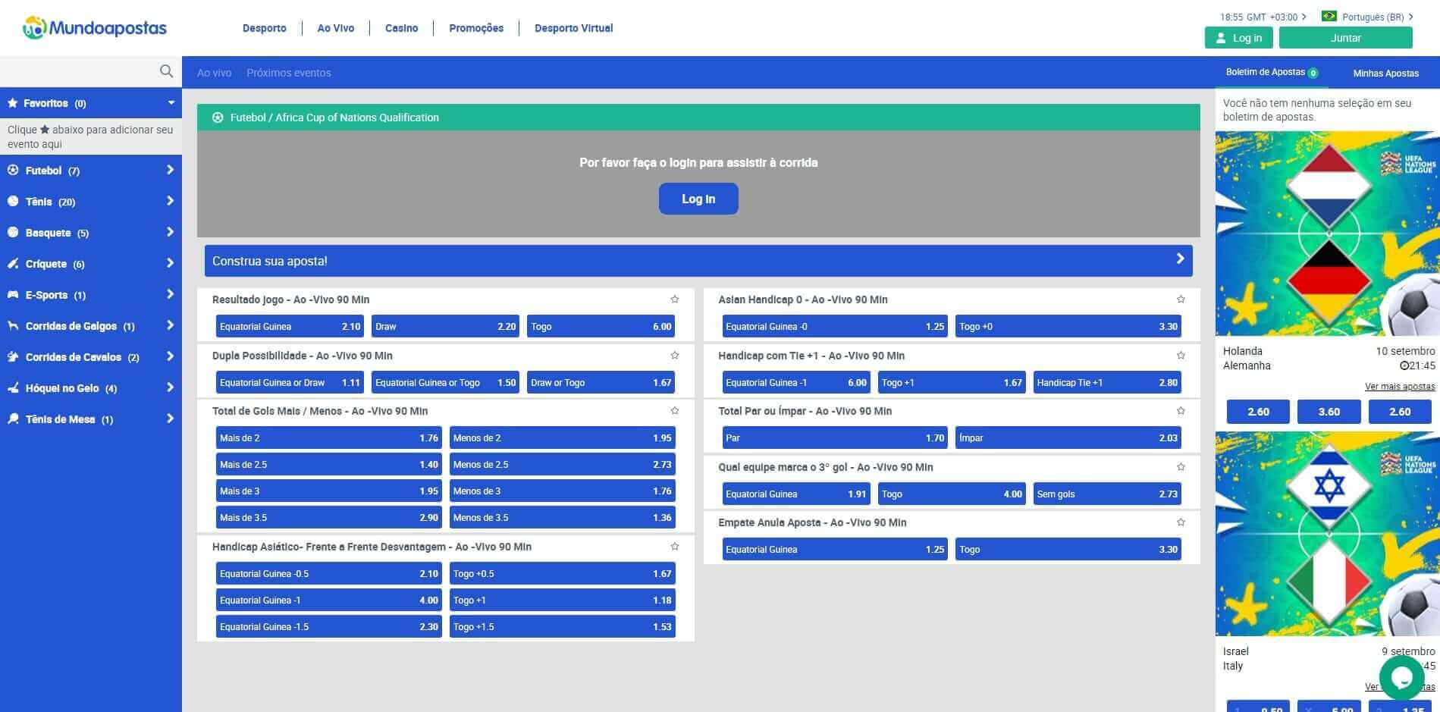1440x712 pixels.
Task: Select the Tênis de Mesa icon
Action: coord(12,419)
